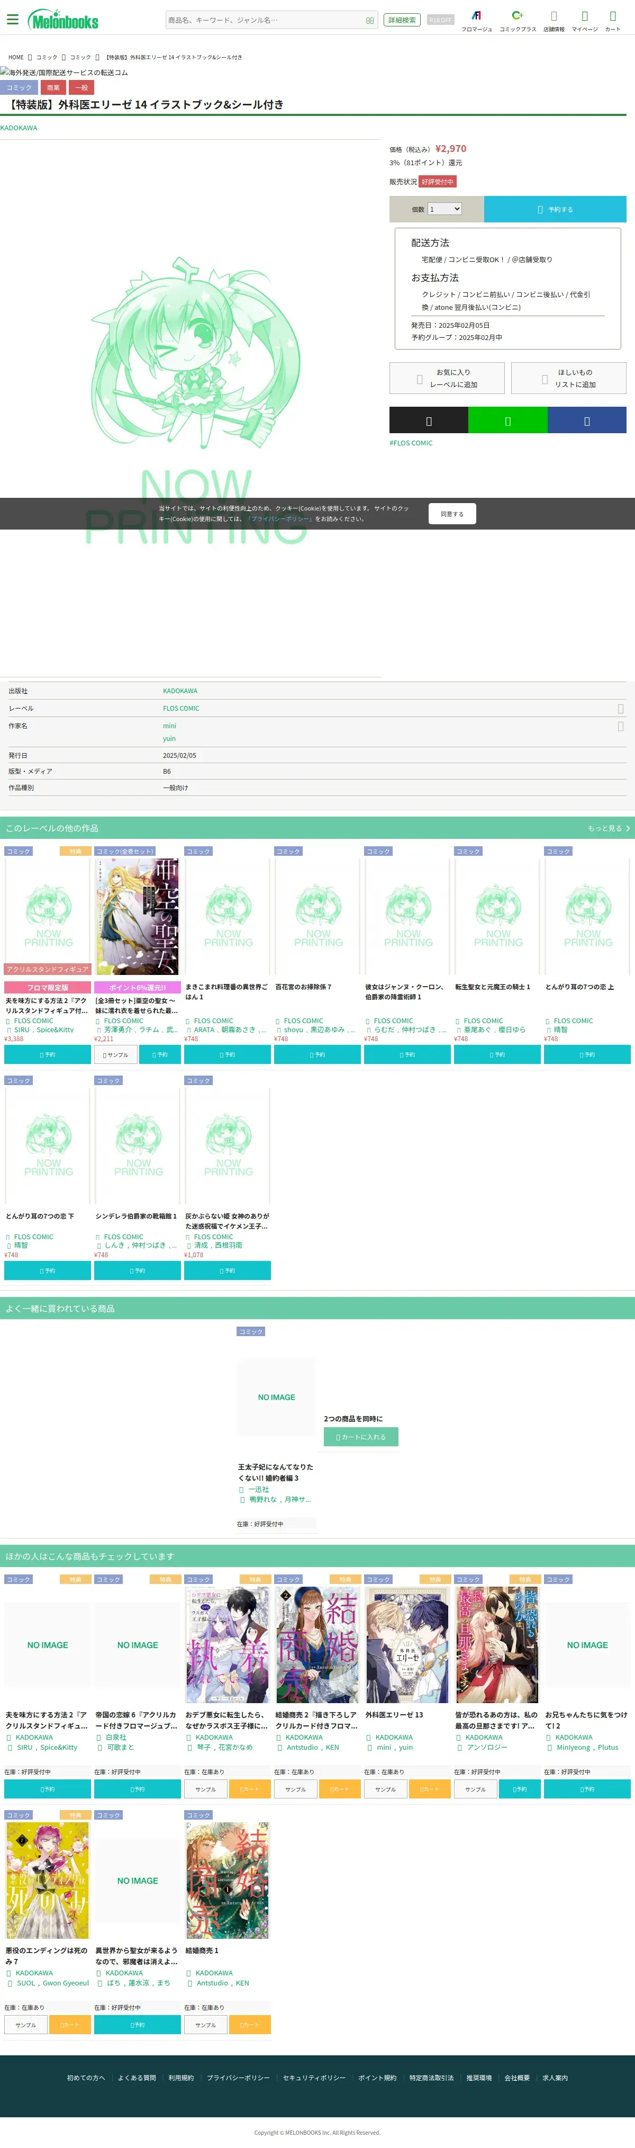Screen dimensions: 635x2148
Task: Click the red 一般 tag above the title
Action: point(81,87)
